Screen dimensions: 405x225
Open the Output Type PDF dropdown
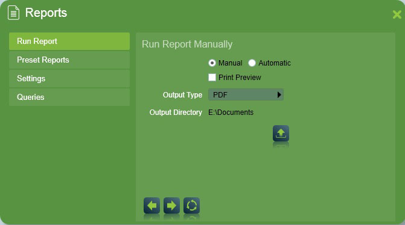246,94
